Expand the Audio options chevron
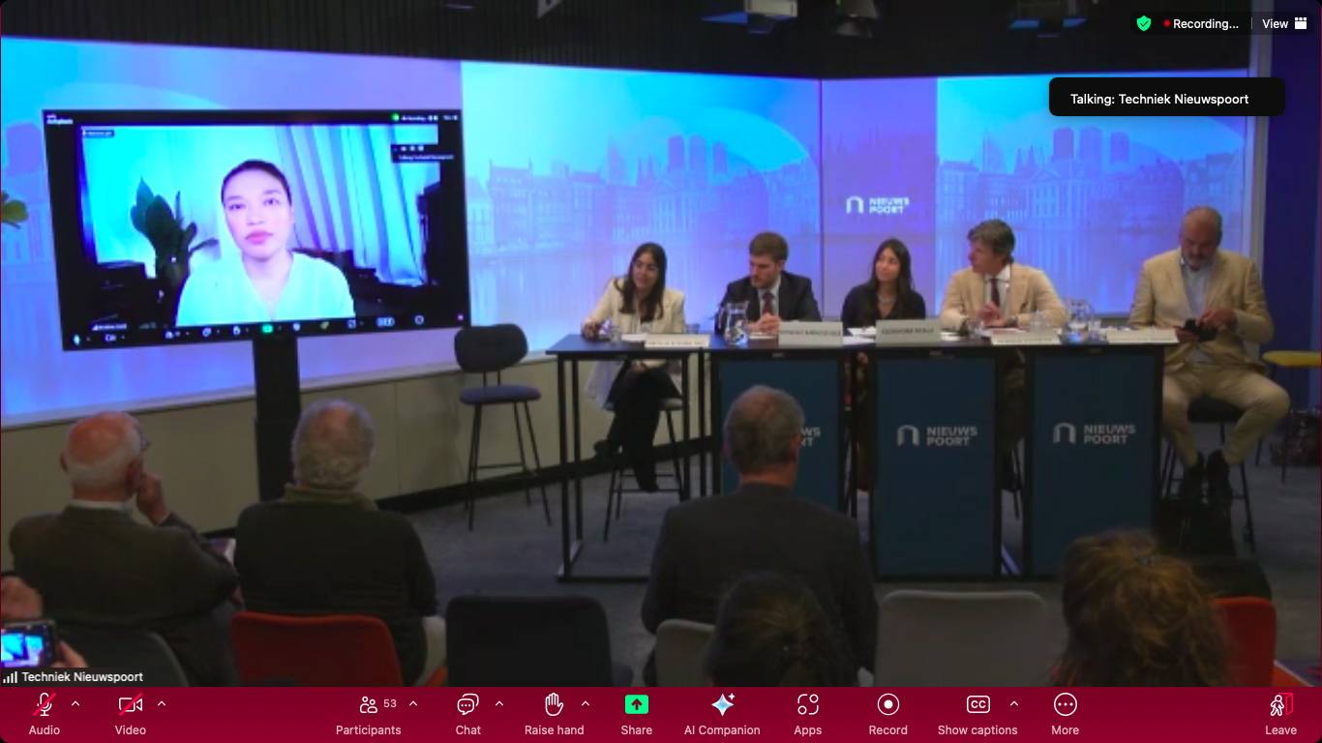The image size is (1322, 743). point(75,703)
